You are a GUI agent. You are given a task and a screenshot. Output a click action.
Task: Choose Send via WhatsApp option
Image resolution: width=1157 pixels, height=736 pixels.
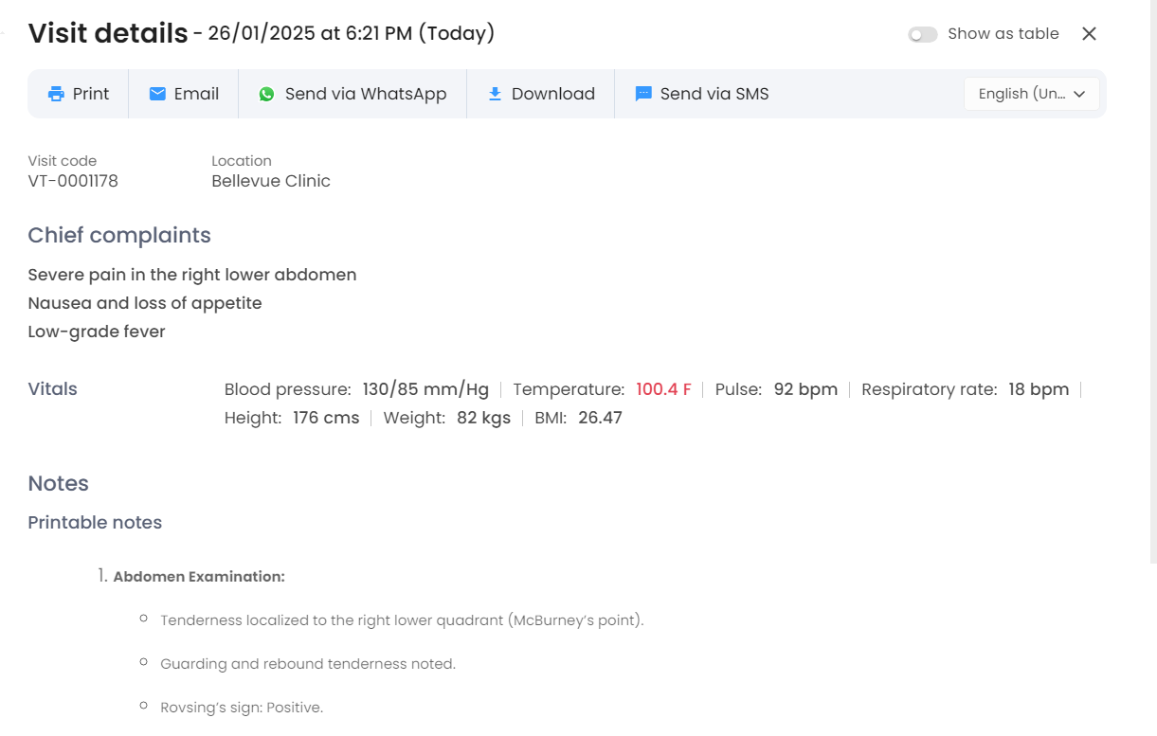[366, 94]
